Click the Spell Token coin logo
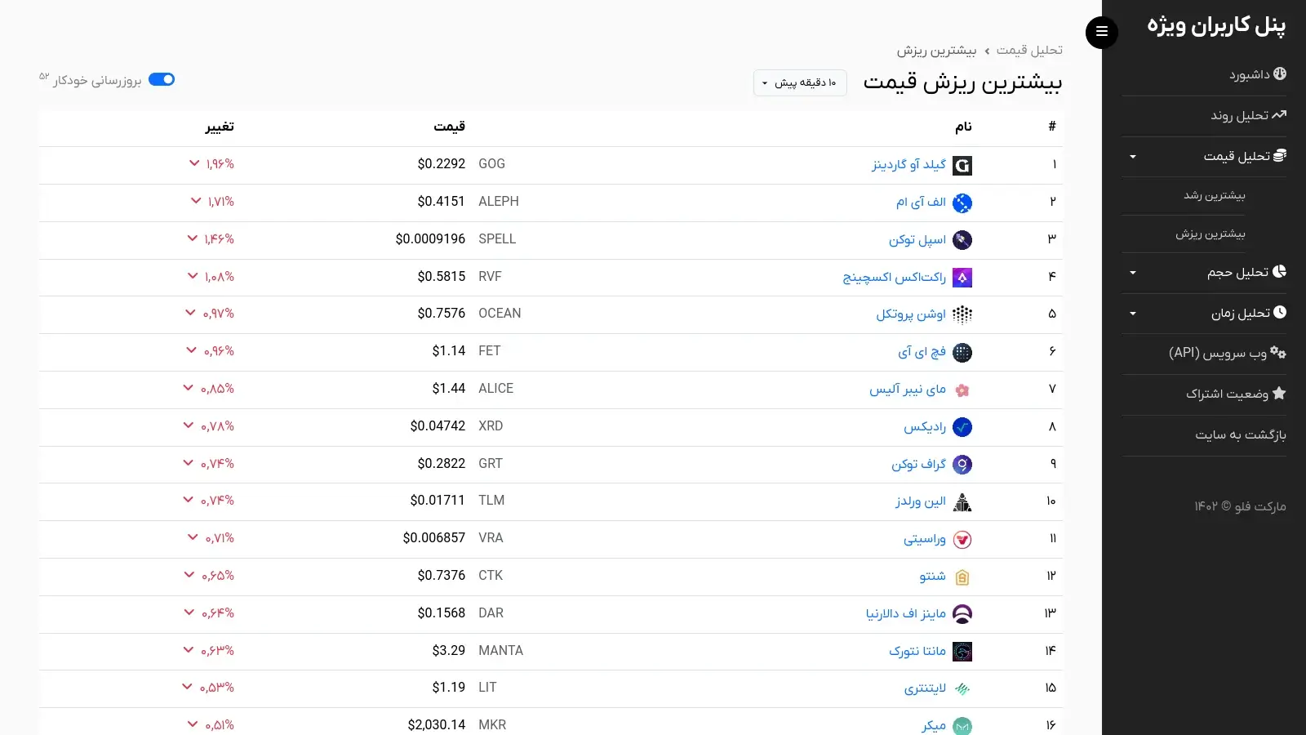Screen dimensions: 1306x735 962,240
